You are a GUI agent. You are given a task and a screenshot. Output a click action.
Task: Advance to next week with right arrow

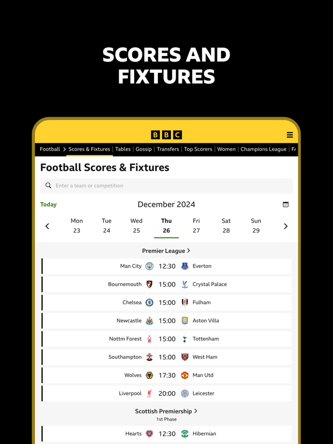pyautogui.click(x=286, y=226)
